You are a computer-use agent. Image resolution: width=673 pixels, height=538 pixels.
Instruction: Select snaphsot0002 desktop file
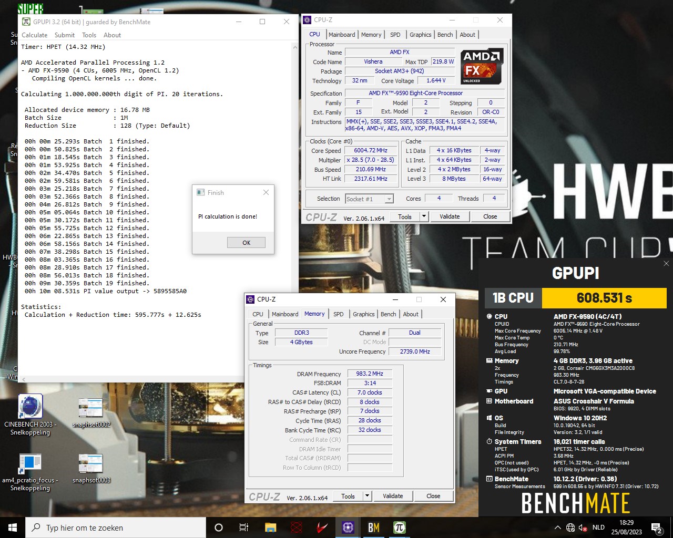click(91, 413)
